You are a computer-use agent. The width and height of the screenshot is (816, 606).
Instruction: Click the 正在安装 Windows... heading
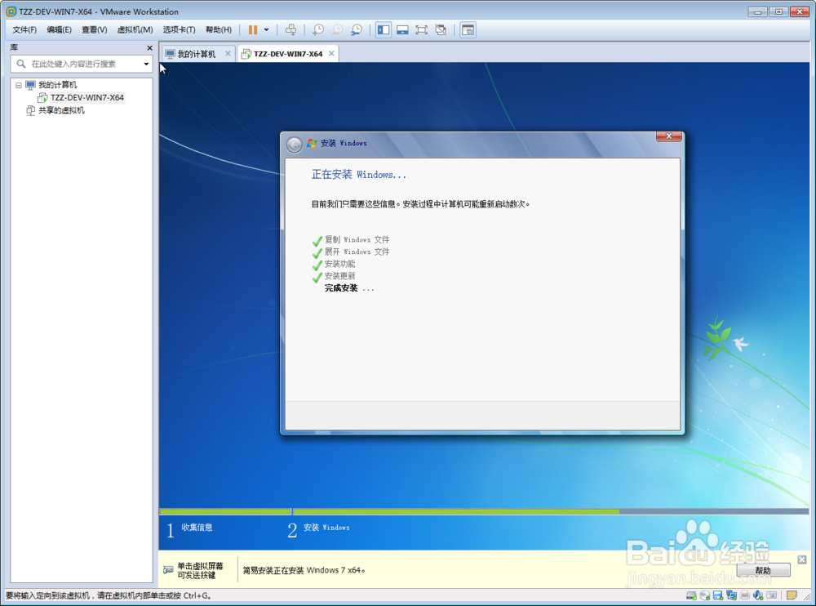[x=358, y=175]
